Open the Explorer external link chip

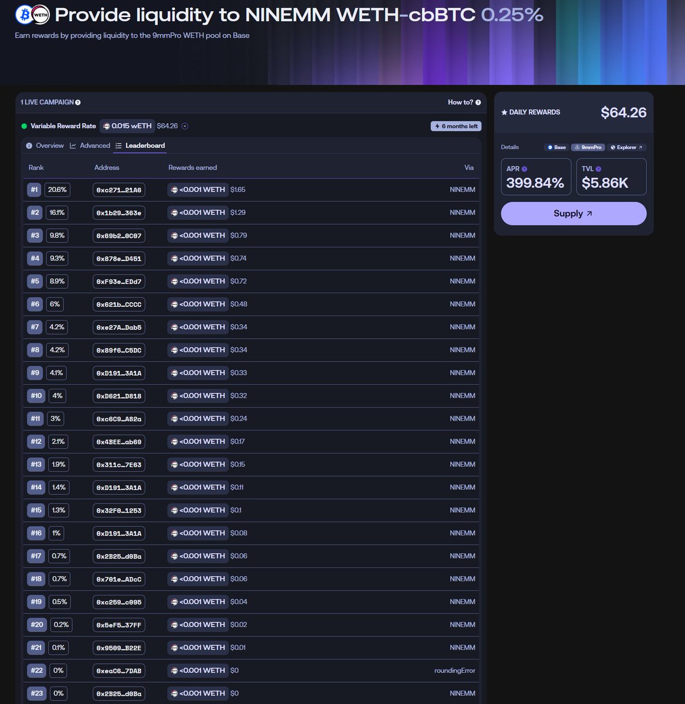pos(626,147)
